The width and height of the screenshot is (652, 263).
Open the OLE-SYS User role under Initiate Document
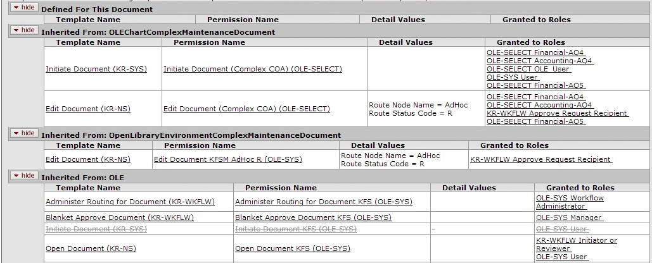(x=513, y=78)
